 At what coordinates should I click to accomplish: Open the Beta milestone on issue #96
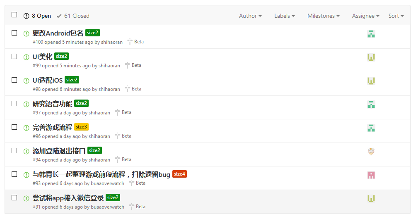click(x=123, y=136)
